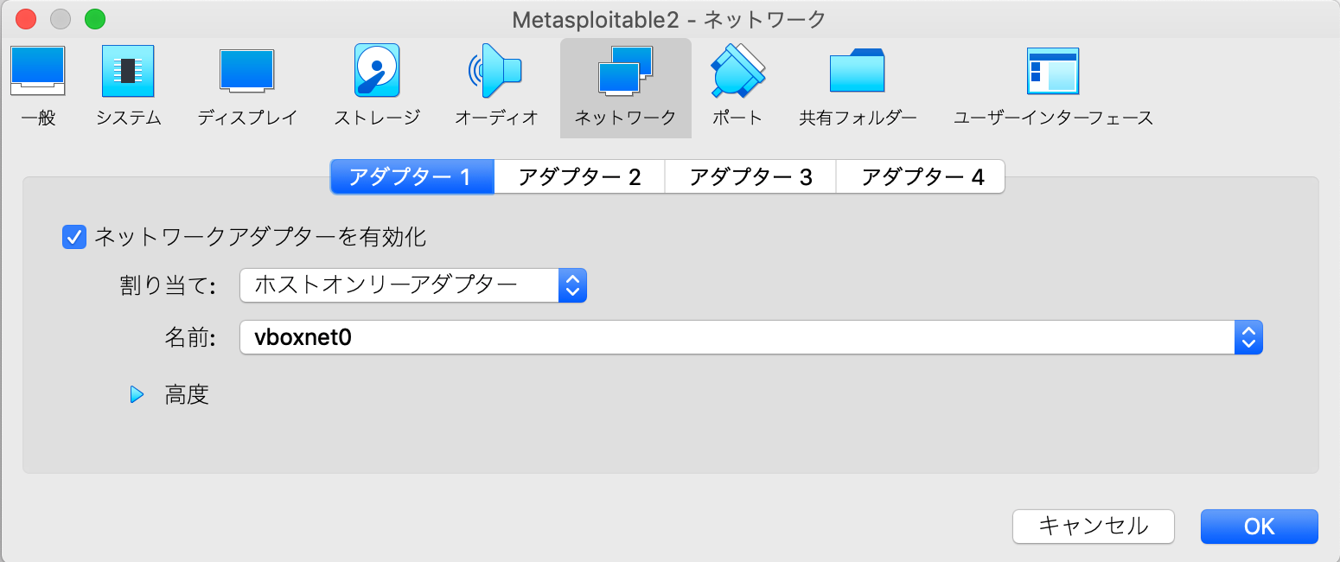Expand the 高度 disclosure triangle
Viewport: 1340px width, 562px height.
point(137,395)
